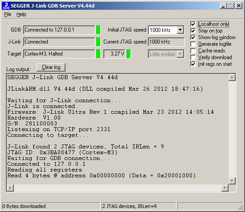The width and height of the screenshot is (245, 212).
Task: Click the "Connected to 127.0.0.1" log line
Action: point(46,164)
